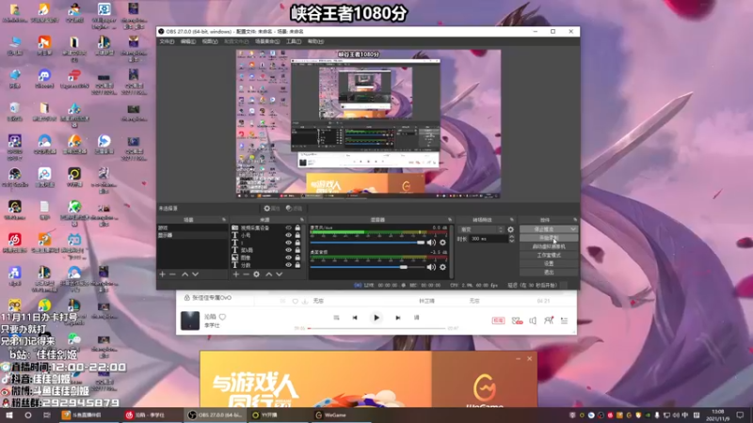753x423 pixels.
Task: Open the 文件 menu
Action: point(167,41)
